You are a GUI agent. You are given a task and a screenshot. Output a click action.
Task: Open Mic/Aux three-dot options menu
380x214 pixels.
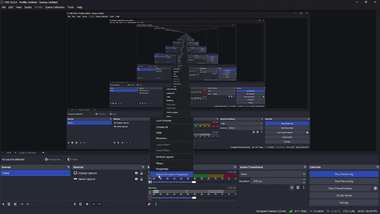pyautogui.click(x=150, y=193)
